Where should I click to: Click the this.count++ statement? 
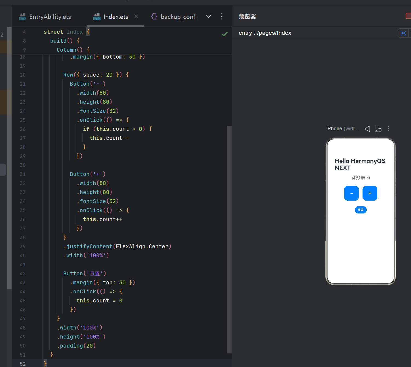coord(103,219)
